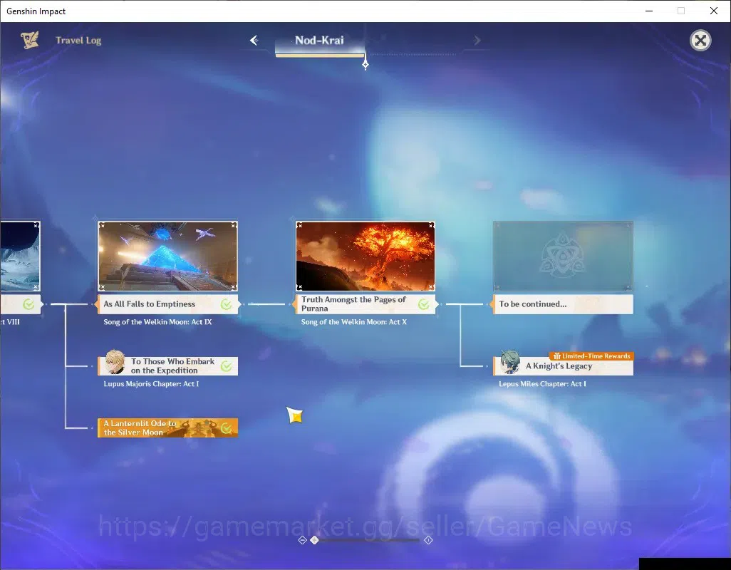Click Song of the Welkin Moon: Act X text
Viewport: 731px width, 570px height.
pos(354,322)
